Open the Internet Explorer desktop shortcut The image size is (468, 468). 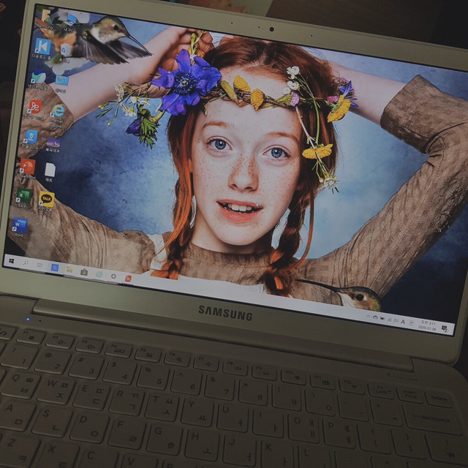pos(58,114)
